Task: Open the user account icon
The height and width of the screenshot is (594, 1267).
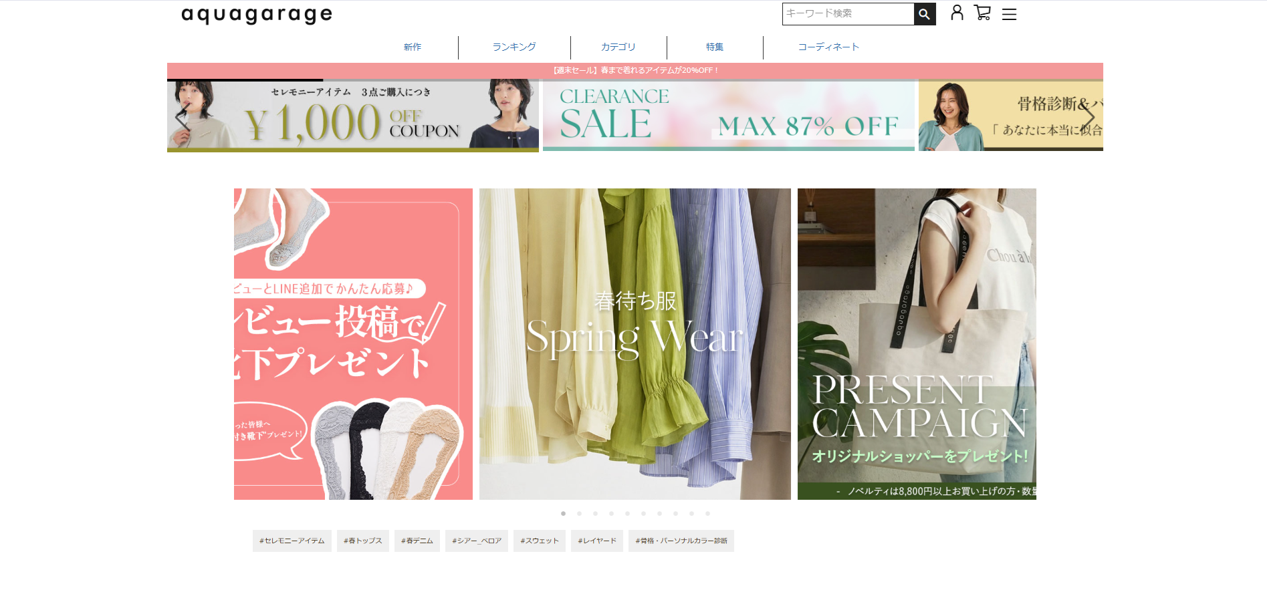Action: (957, 13)
